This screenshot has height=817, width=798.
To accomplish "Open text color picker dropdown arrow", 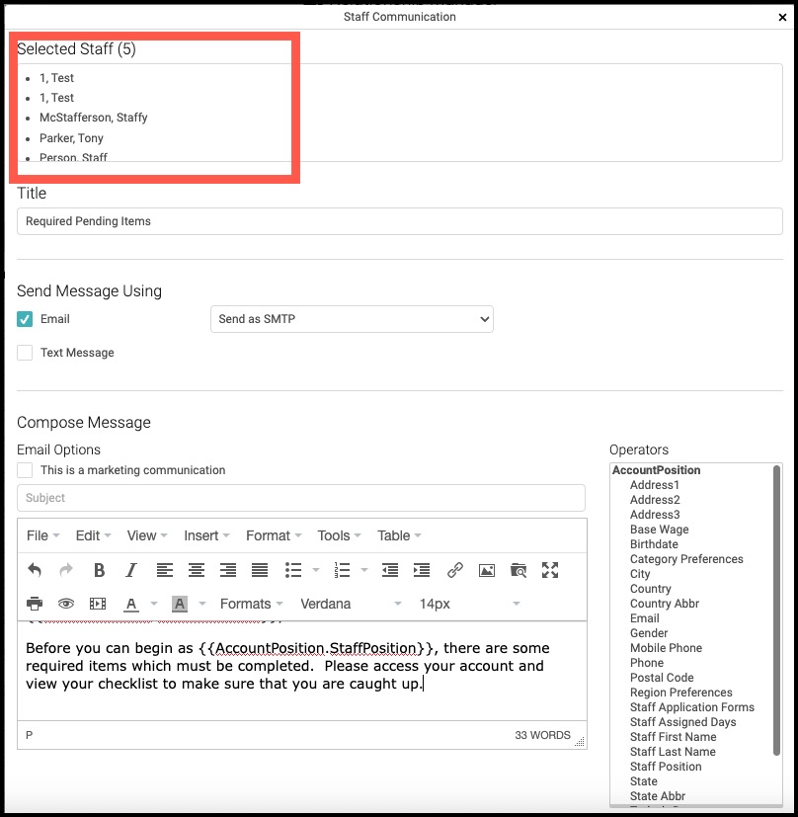I will 154,604.
